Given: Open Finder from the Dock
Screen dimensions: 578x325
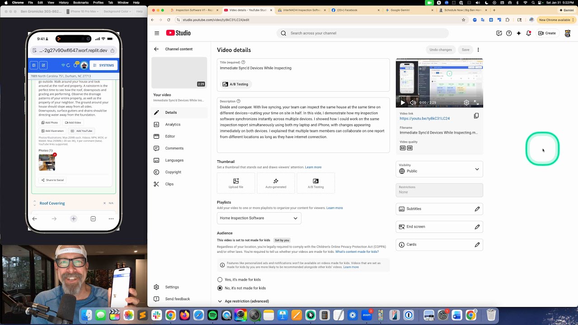Looking at the screenshot, I should tap(87, 315).
